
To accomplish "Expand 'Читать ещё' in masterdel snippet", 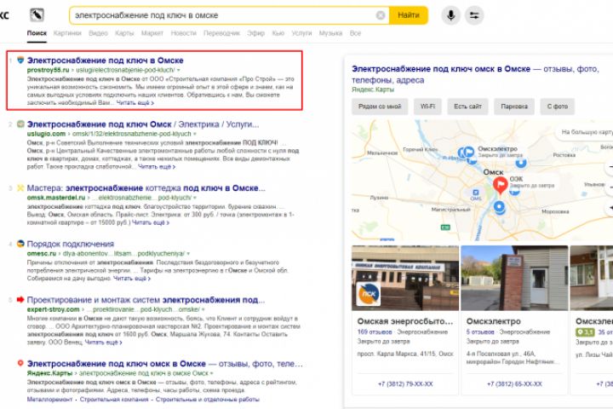I will [x=151, y=222].
